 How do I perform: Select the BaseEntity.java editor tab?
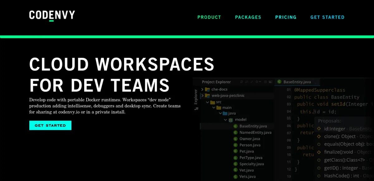coord(297,82)
